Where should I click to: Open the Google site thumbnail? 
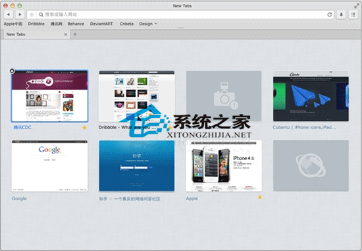point(49,166)
